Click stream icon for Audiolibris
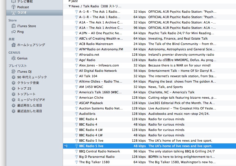 (x=77, y=114)
